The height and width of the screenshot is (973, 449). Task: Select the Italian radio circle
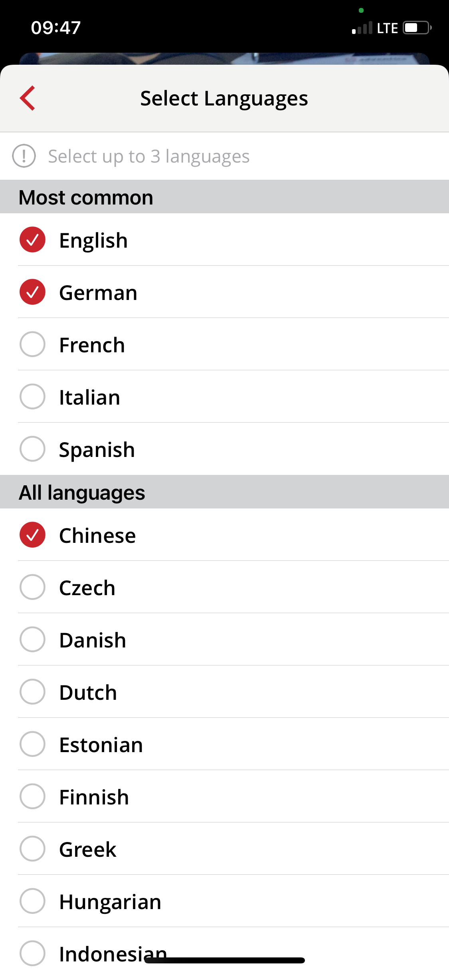32,397
